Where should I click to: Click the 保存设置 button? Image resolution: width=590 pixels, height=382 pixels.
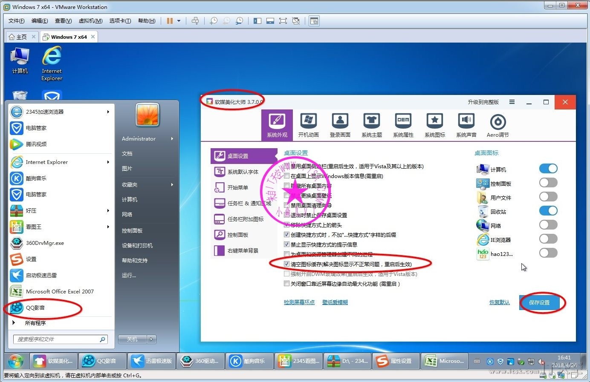(x=539, y=303)
